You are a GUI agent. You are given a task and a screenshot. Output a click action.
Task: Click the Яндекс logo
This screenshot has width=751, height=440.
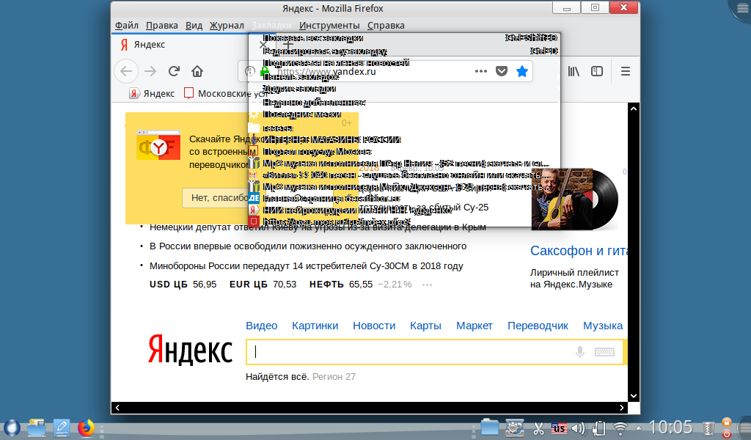coord(190,350)
